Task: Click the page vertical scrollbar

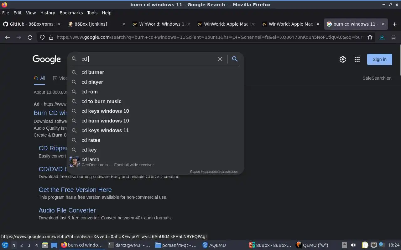Action: point(400,60)
